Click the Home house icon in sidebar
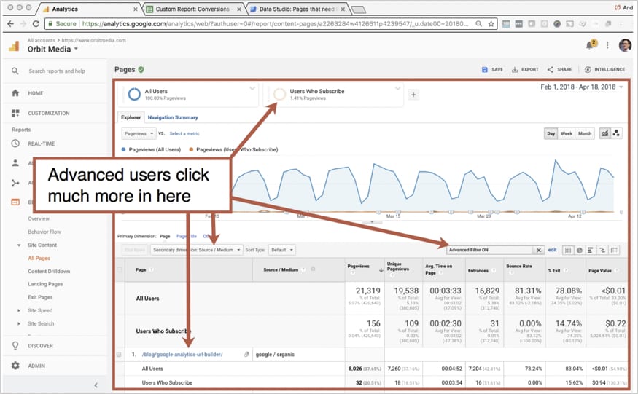 point(15,93)
